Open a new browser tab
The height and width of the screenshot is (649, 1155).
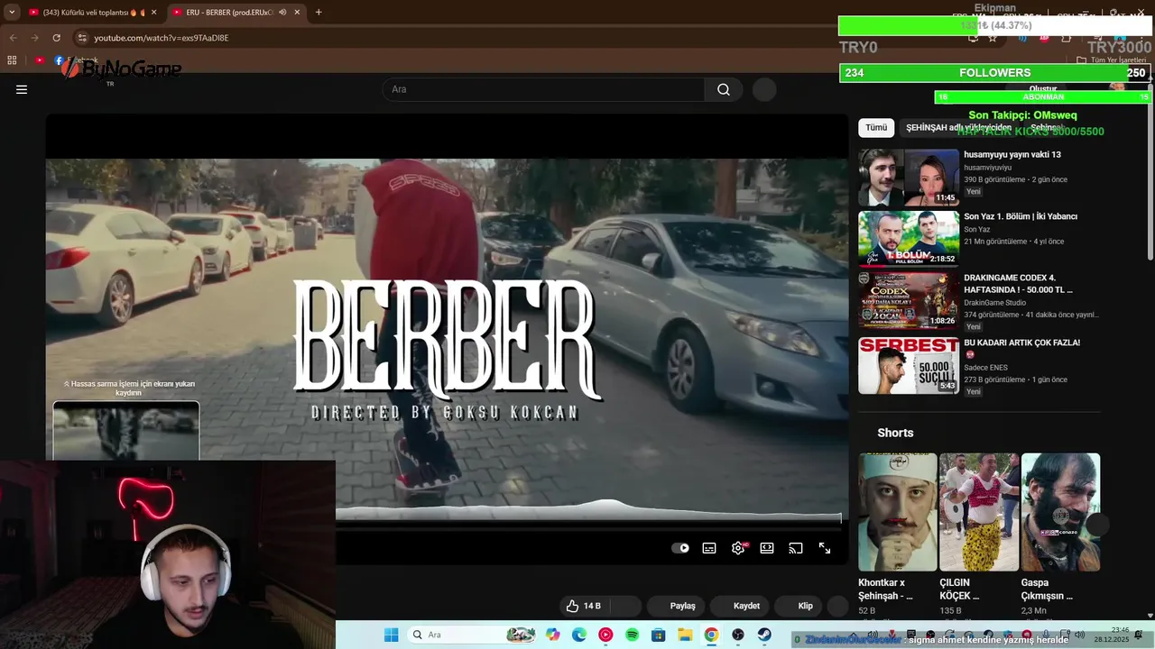coord(319,13)
